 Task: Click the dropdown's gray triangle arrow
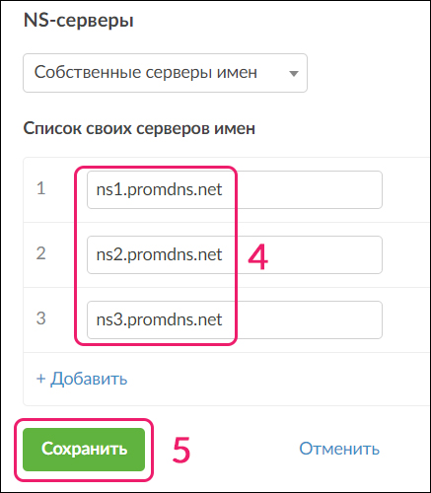pyautogui.click(x=294, y=74)
